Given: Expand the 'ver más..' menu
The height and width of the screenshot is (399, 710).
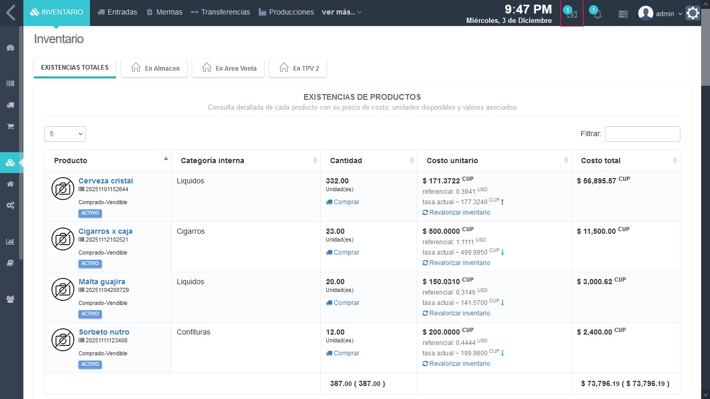Looking at the screenshot, I should 341,12.
